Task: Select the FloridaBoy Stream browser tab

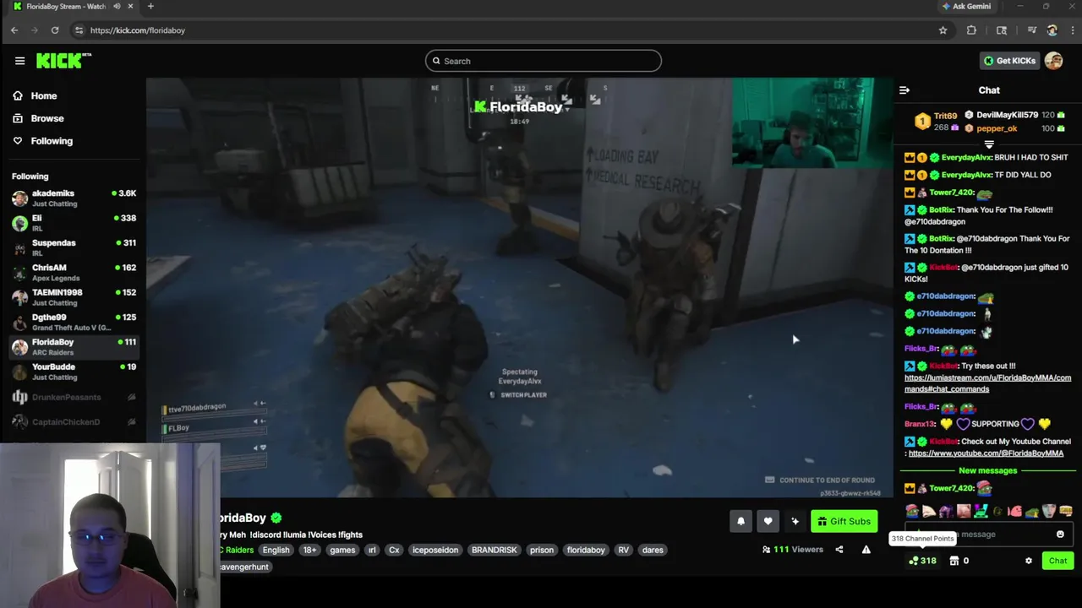Action: coord(68,7)
